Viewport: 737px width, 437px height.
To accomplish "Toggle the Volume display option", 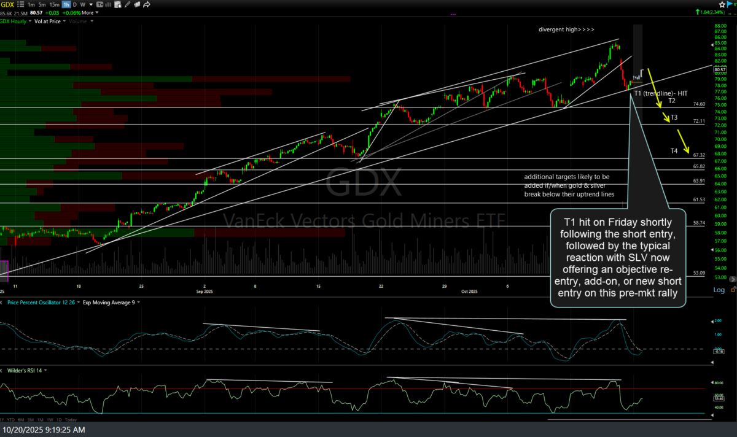I will click(79, 20).
